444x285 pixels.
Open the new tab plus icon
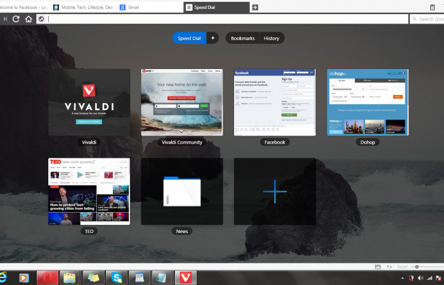point(255,8)
